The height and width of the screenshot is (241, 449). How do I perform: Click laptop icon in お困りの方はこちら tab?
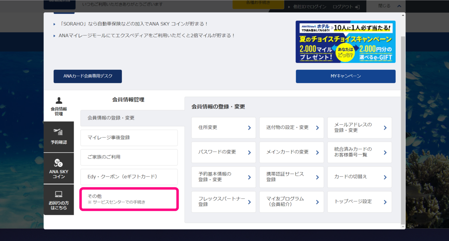(x=59, y=194)
